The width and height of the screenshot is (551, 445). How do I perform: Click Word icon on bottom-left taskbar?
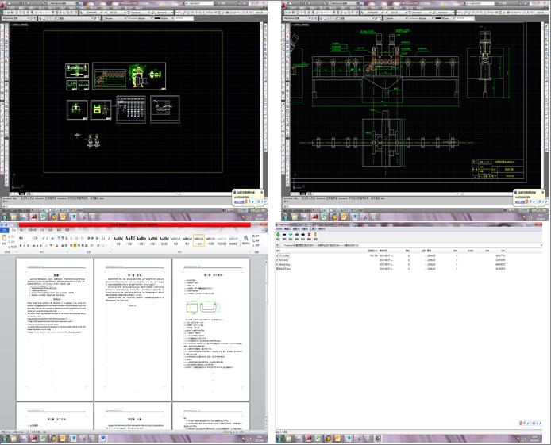tap(102, 439)
